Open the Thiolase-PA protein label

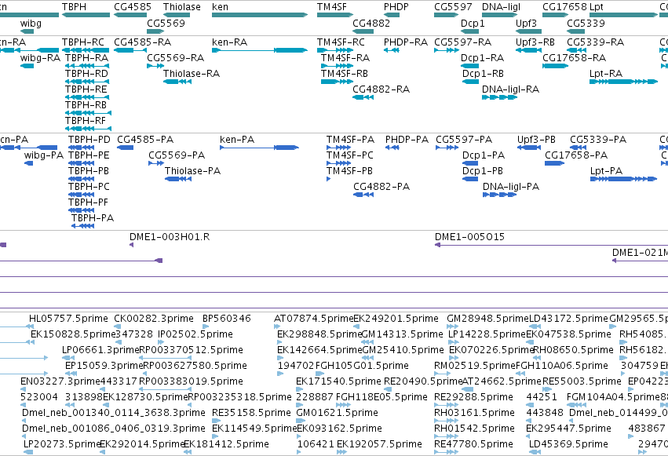(x=193, y=171)
